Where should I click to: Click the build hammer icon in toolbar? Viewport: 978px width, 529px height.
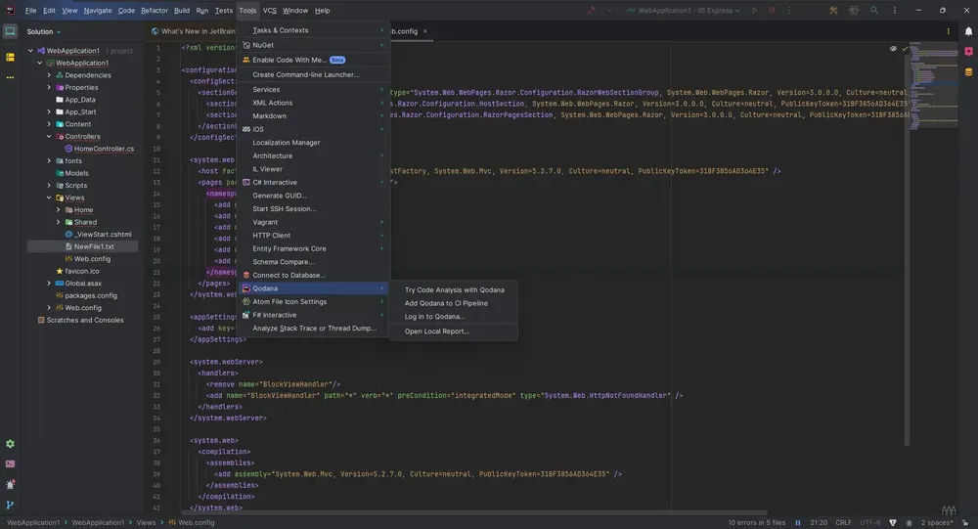click(x=592, y=10)
